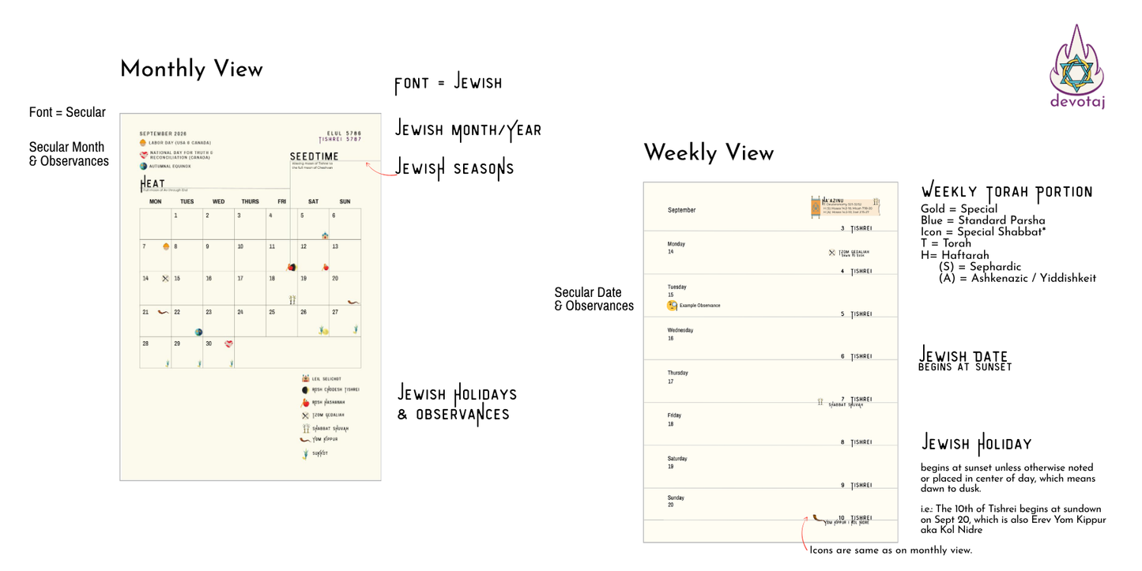Click '(A) = Ashkenazic / Yiddishkeit' line
This screenshot has width=1142, height=571.
1017,278
